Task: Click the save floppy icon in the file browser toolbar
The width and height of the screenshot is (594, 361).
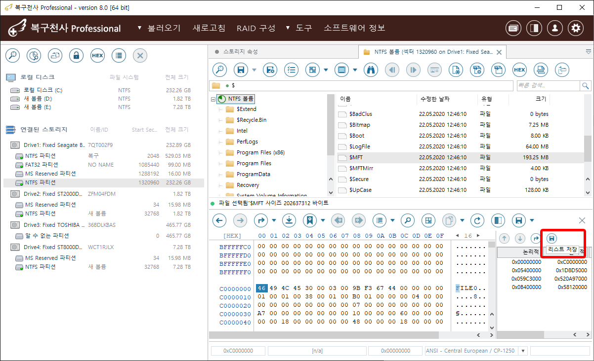Action: (x=241, y=70)
